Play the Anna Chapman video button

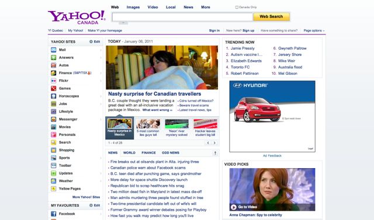tap(234, 207)
